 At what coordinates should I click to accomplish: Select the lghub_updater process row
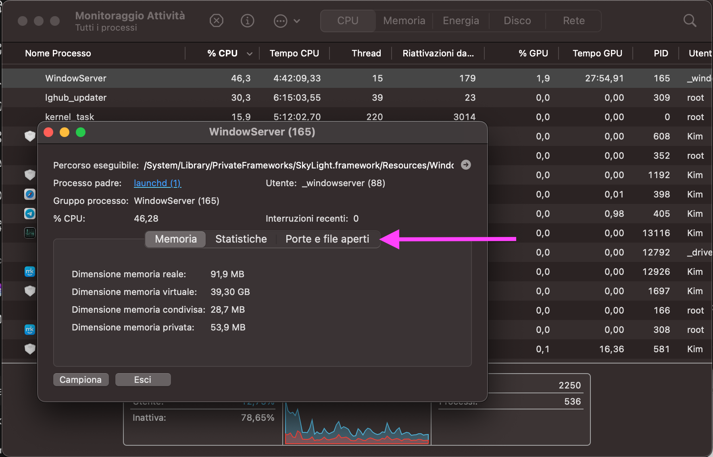pyautogui.click(x=76, y=98)
